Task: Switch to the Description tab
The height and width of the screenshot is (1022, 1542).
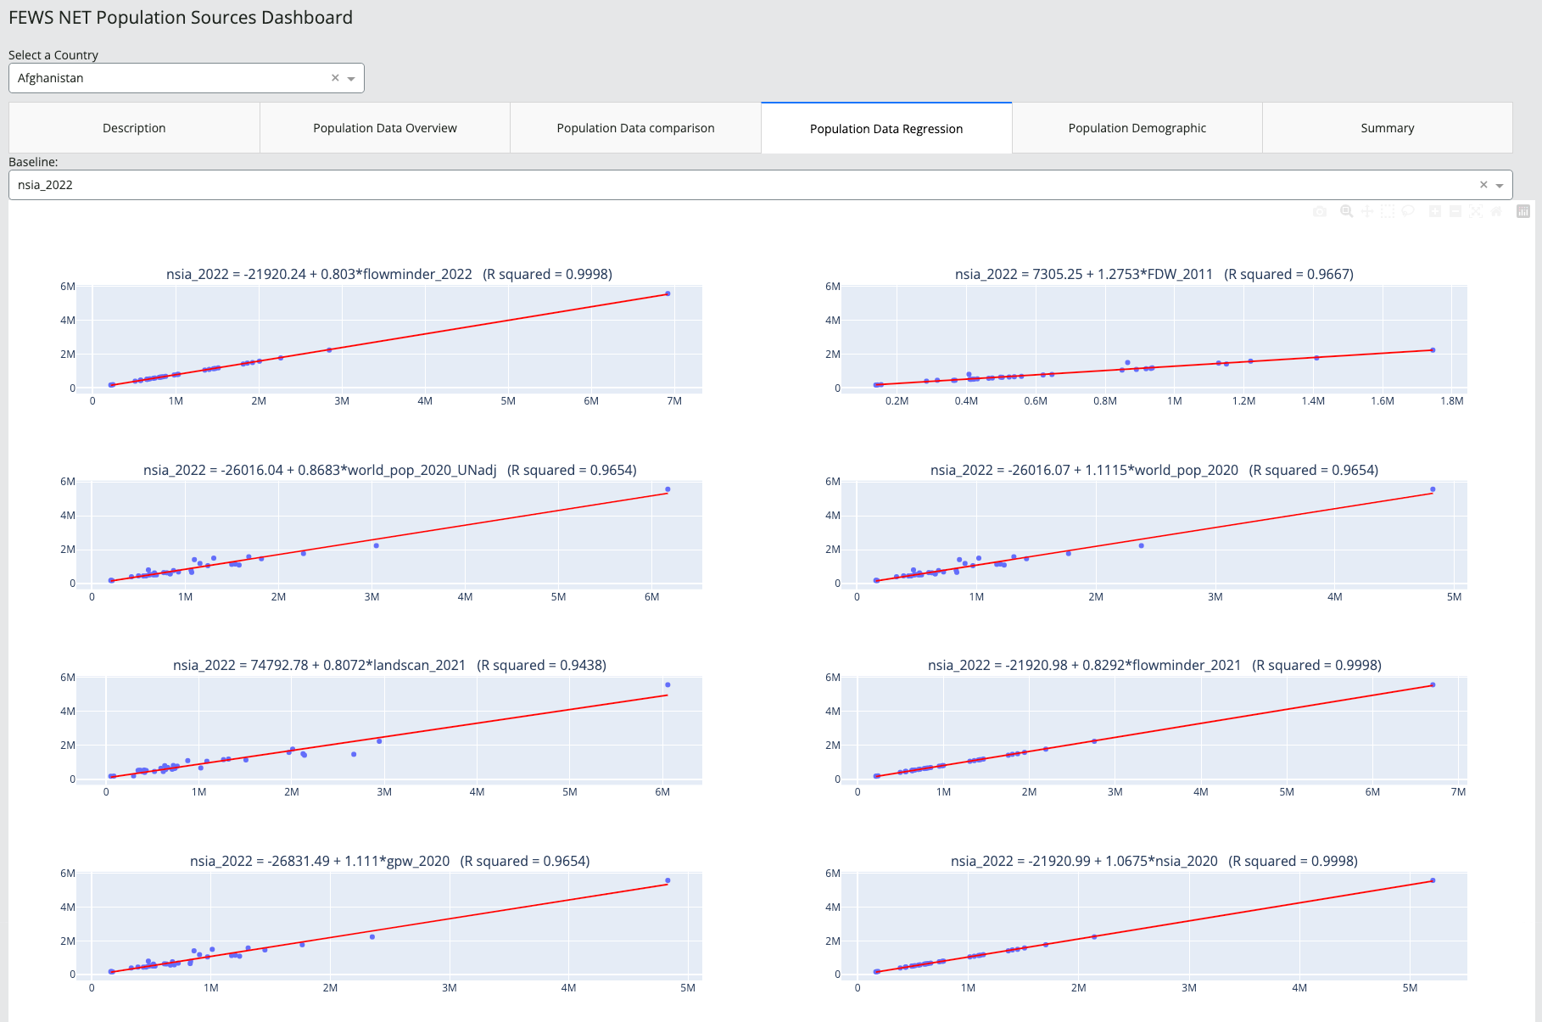Action: coord(134,128)
